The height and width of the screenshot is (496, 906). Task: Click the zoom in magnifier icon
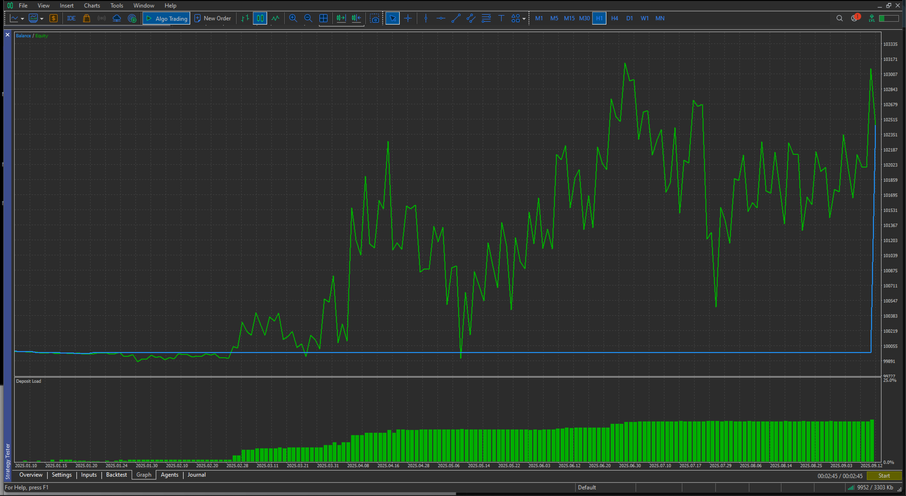[x=293, y=18]
